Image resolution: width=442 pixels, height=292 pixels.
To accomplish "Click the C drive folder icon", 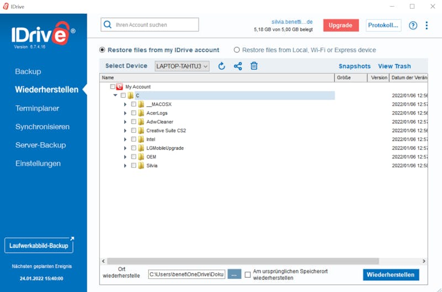I will (x=130, y=95).
